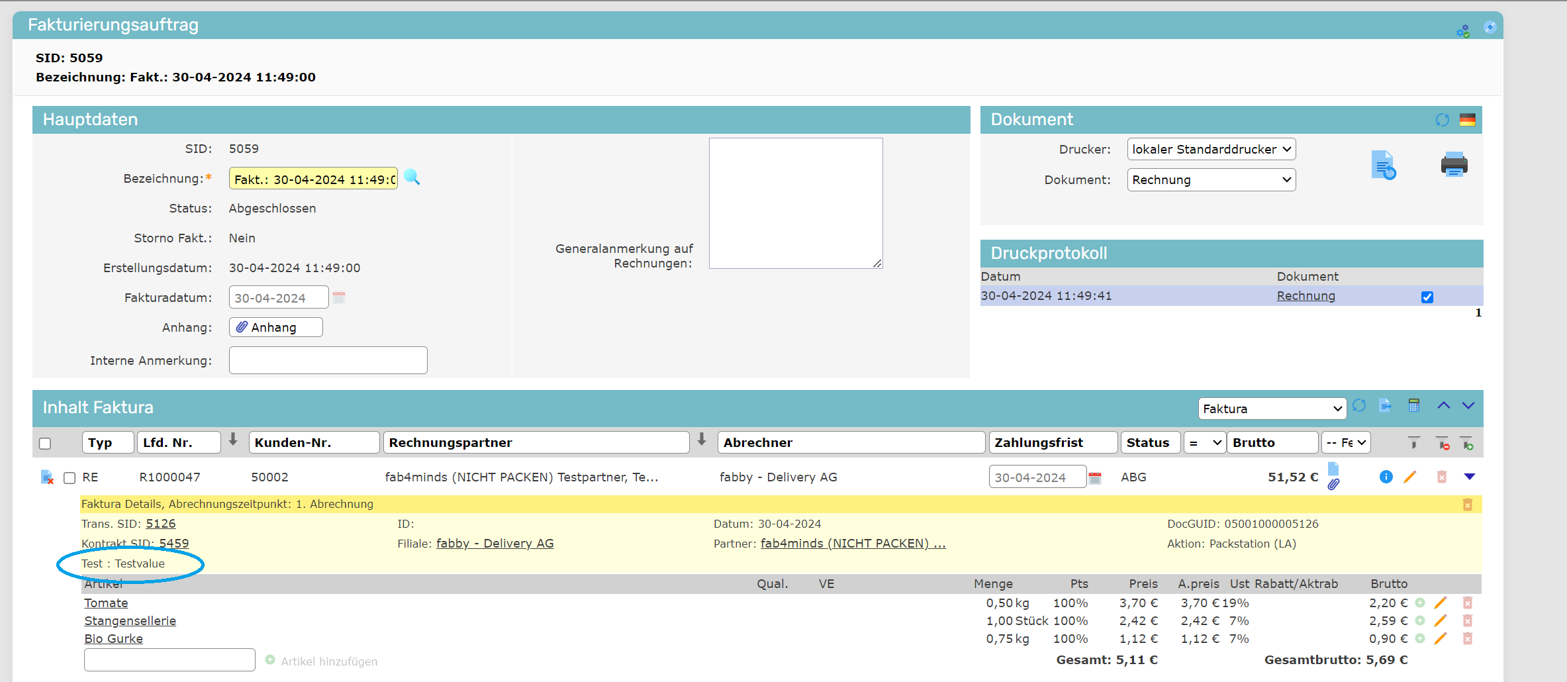Click the magnifier icon next to Bezeichnung

pos(412,177)
